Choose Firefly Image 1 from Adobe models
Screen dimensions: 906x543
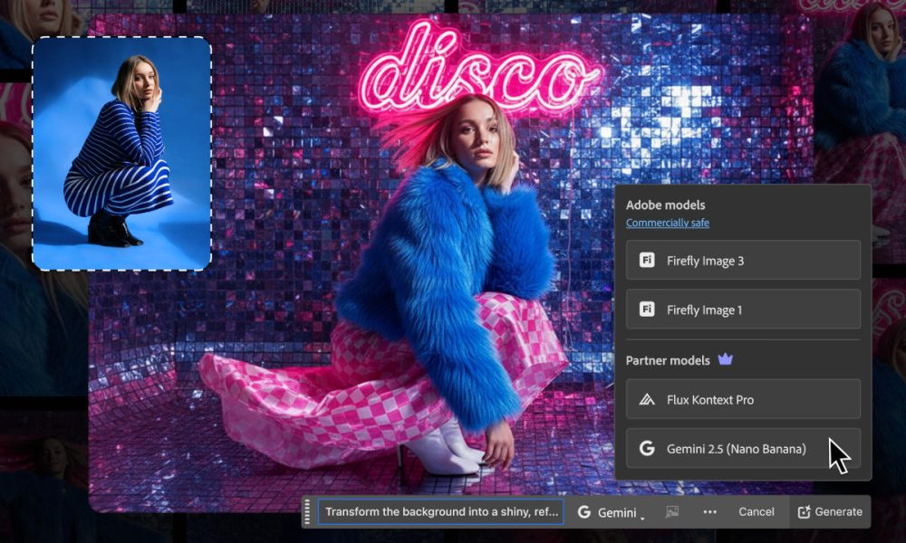743,308
